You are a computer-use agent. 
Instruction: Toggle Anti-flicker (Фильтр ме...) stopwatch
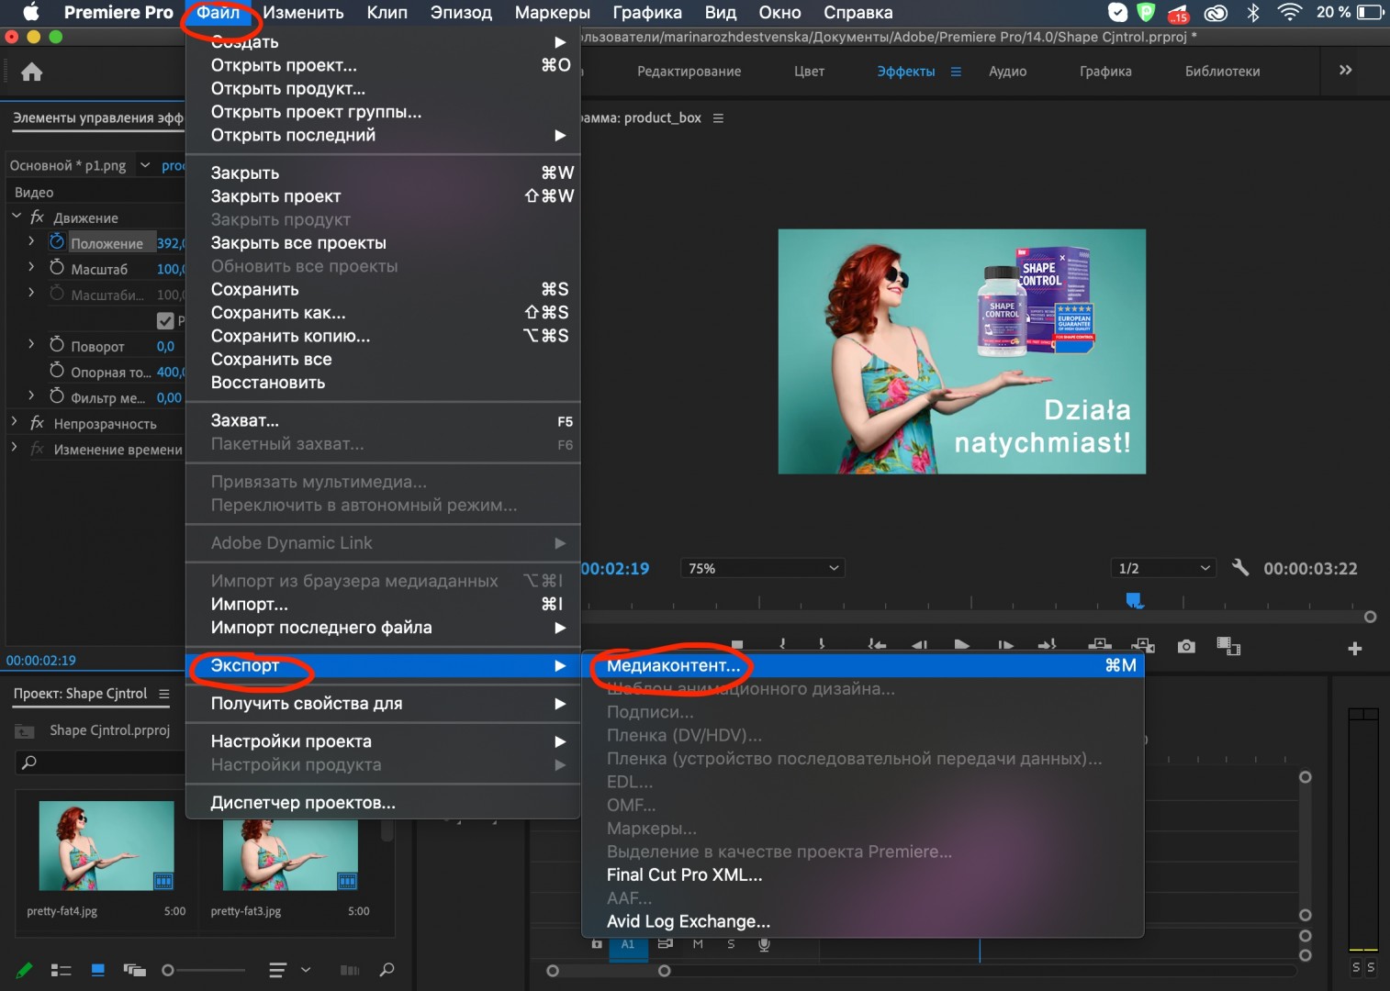coord(57,395)
